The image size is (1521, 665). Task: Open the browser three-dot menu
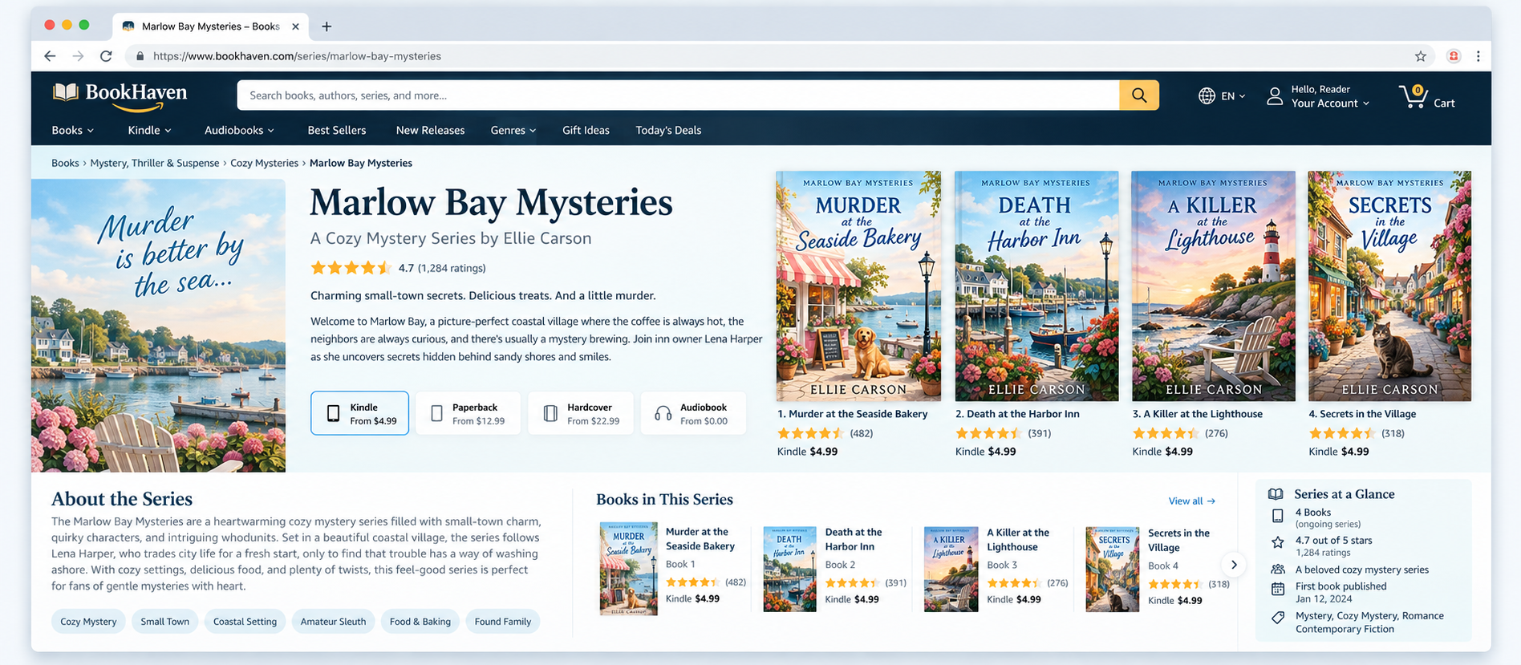pos(1478,56)
